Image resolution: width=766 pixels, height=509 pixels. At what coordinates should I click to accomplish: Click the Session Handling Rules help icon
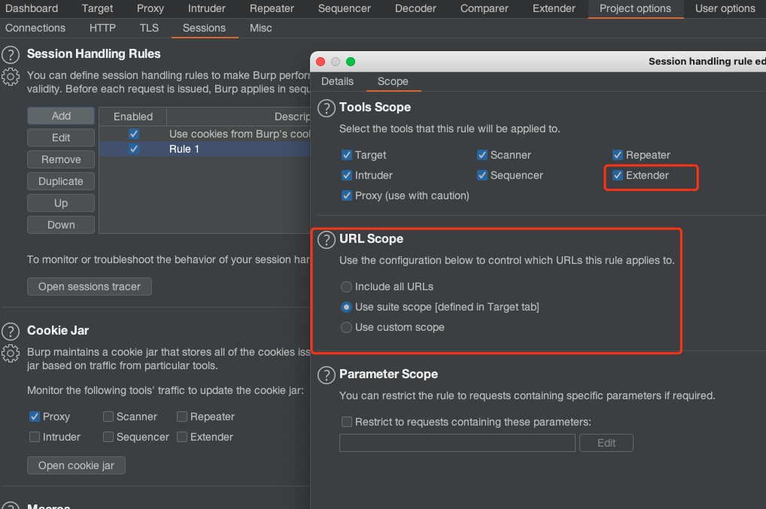coord(11,55)
